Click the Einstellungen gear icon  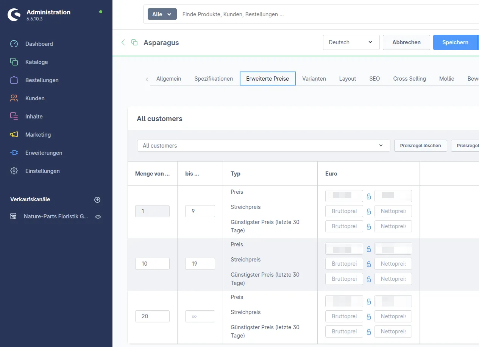click(14, 171)
